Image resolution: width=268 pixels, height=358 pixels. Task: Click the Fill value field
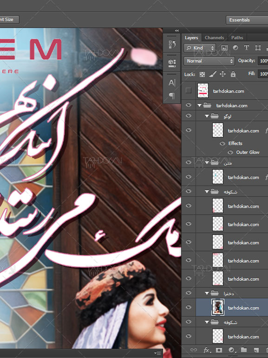[x=263, y=74]
